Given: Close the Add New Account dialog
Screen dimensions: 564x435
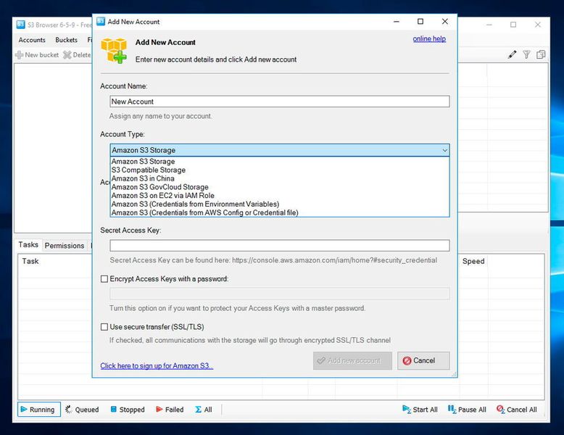Looking at the screenshot, I should (x=445, y=22).
